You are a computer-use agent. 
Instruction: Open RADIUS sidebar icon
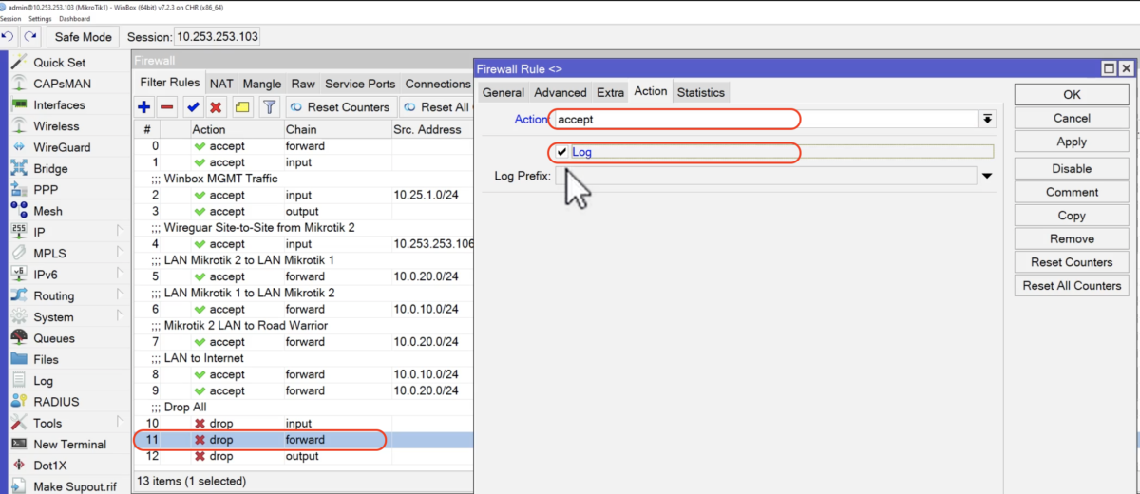coord(19,402)
